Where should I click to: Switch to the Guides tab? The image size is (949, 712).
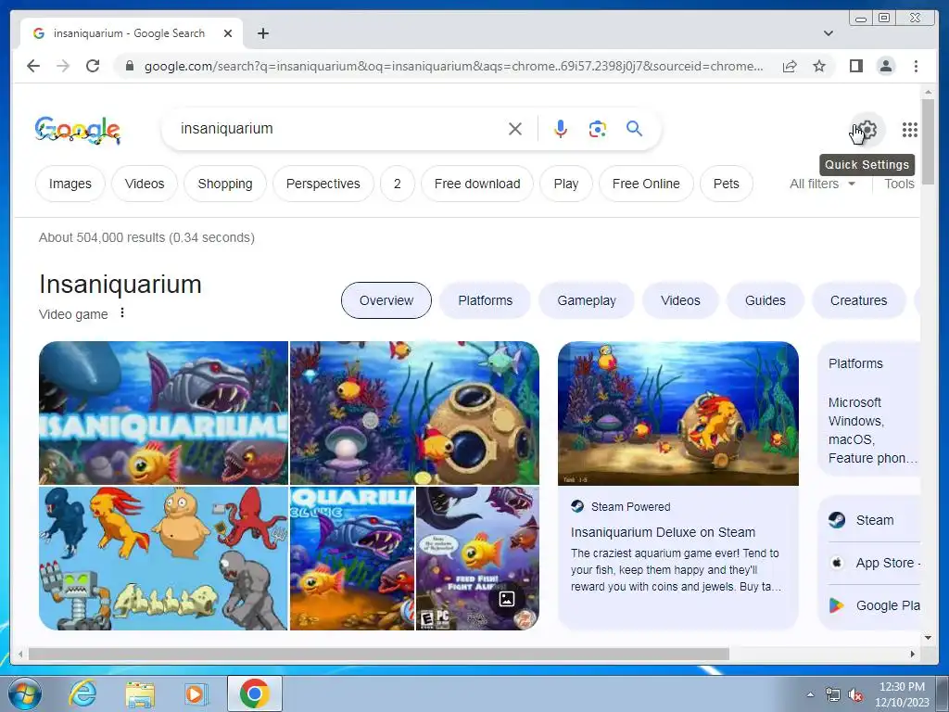[x=765, y=300]
